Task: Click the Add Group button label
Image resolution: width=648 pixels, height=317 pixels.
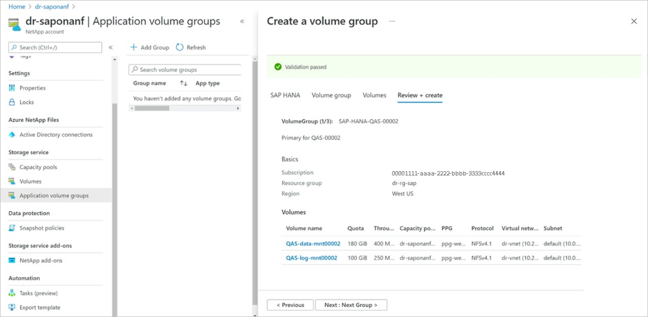Action: pos(155,48)
